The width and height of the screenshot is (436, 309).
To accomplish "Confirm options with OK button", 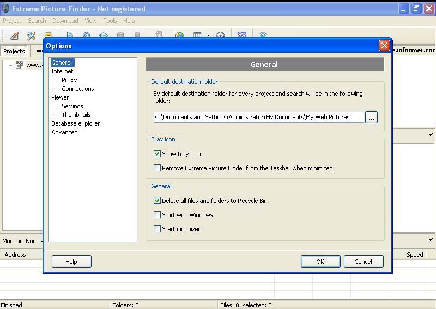I will [320, 262].
